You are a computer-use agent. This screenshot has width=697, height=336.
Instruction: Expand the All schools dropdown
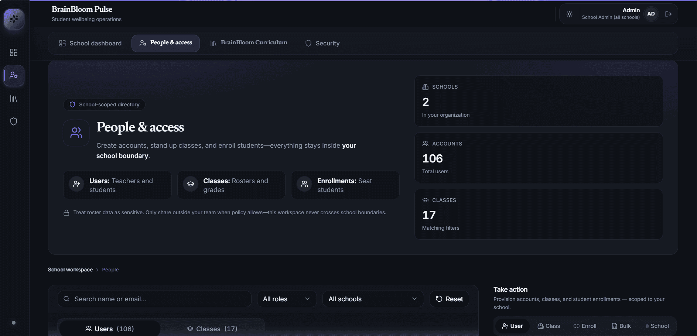[373, 299]
